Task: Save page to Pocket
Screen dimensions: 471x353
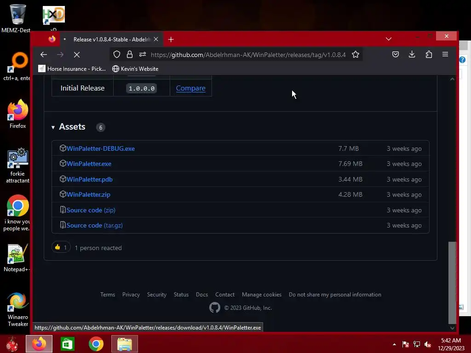Action: click(396, 54)
